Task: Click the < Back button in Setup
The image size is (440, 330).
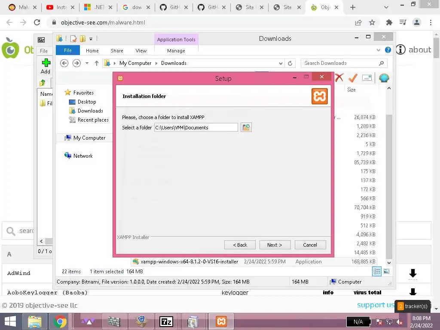Action: coord(240,245)
